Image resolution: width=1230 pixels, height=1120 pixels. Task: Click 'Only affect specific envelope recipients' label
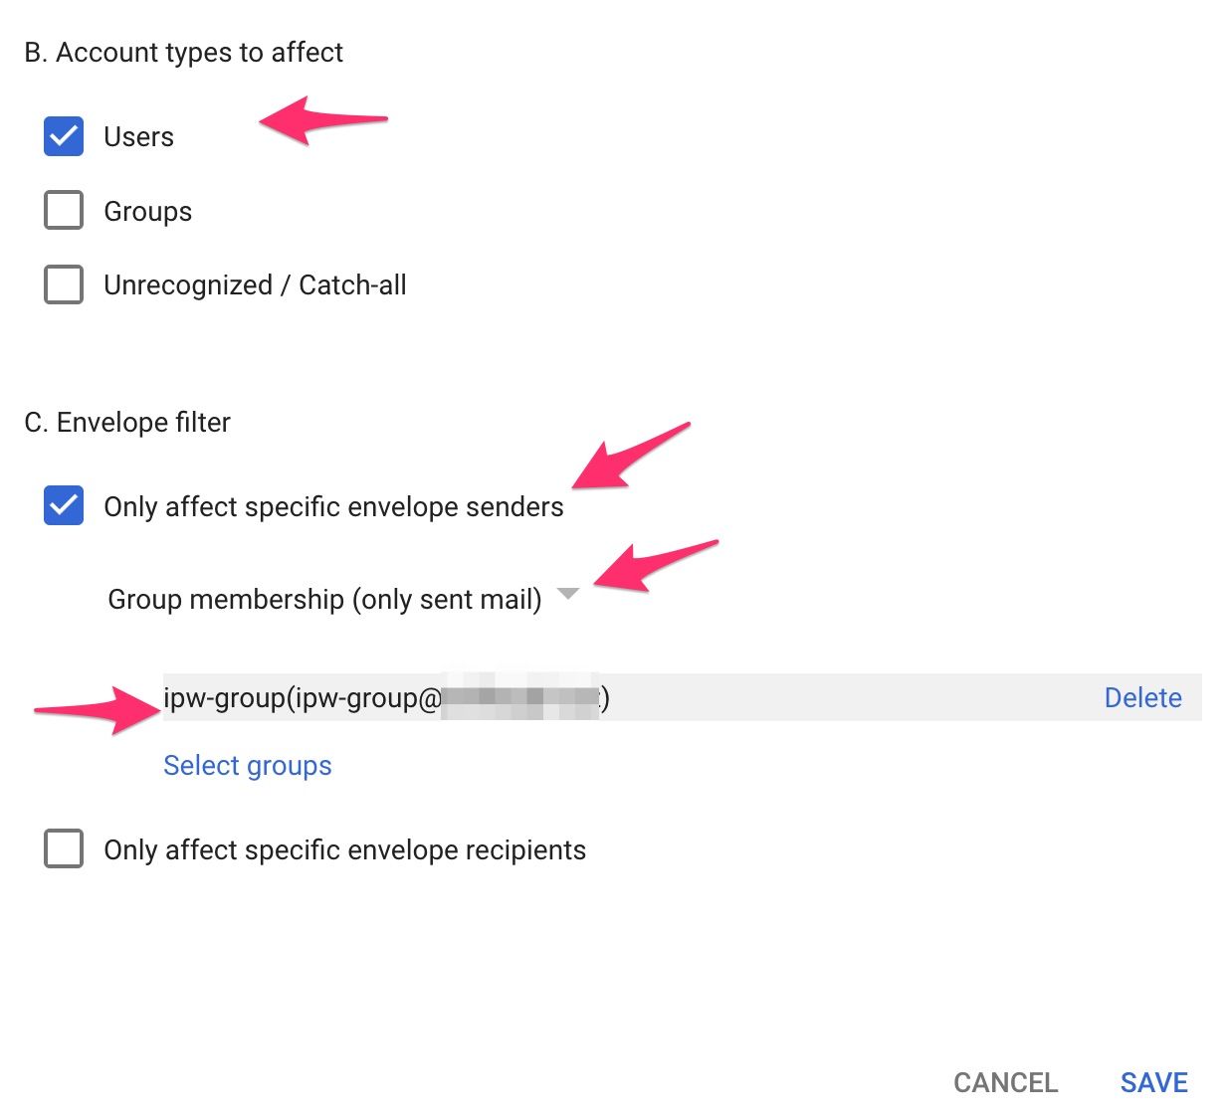coord(344,850)
